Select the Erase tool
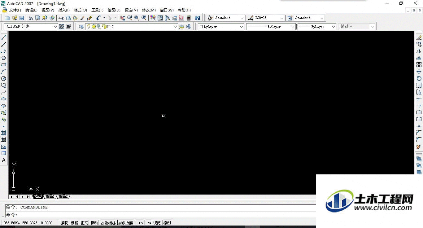423x228 pixels. click(x=419, y=37)
